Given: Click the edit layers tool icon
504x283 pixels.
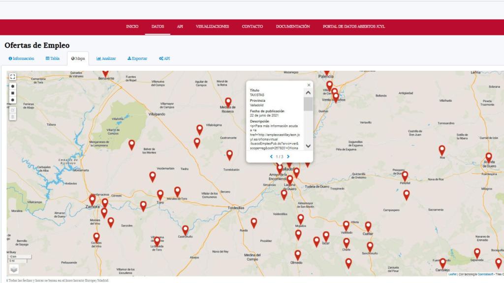Looking at the screenshot, I should point(13,110).
